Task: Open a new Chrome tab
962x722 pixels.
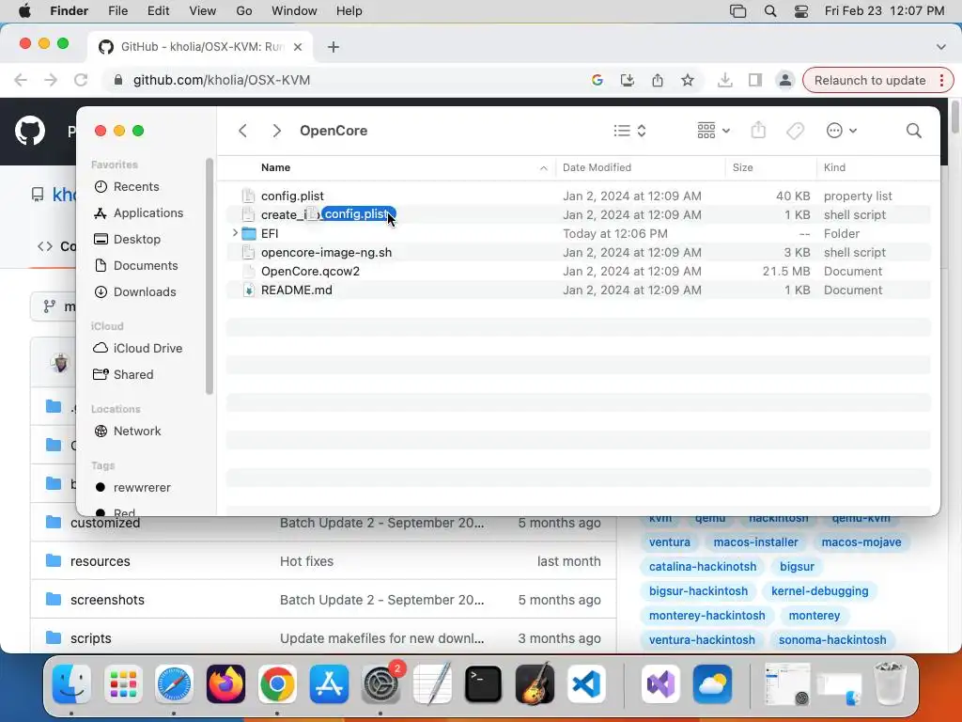Action: 334,47
